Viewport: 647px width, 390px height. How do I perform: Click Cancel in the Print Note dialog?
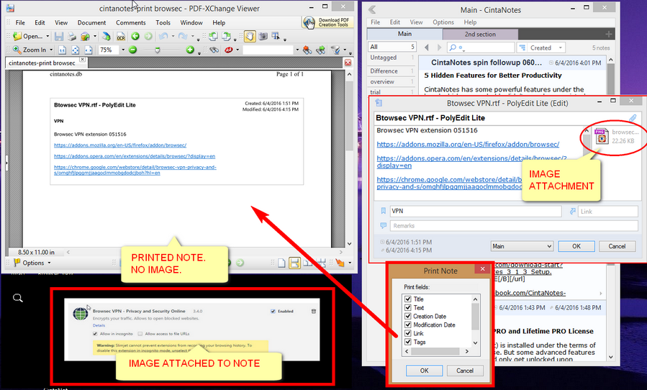[x=465, y=371]
